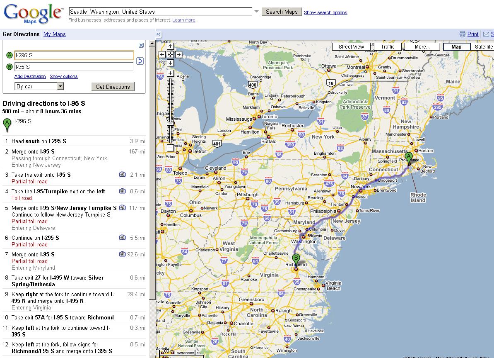
Task: Switch to Satellite view
Action: pyautogui.click(x=483, y=47)
